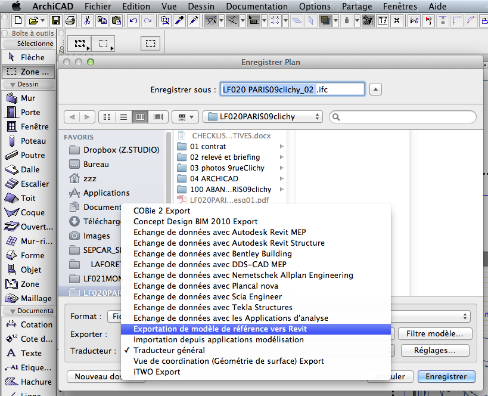Choose the Escalier stair tool

tap(35, 184)
